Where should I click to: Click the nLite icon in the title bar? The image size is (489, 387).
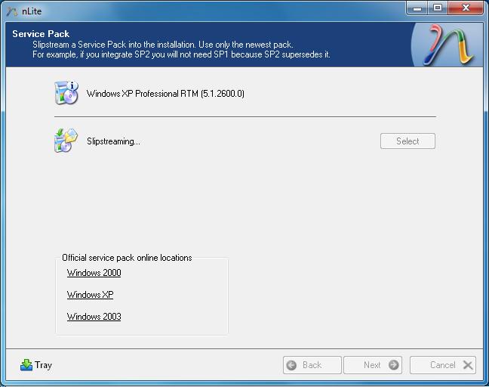tap(12, 11)
